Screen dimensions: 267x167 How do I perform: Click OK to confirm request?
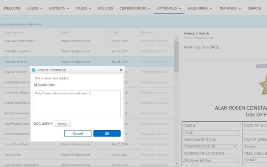click(107, 134)
